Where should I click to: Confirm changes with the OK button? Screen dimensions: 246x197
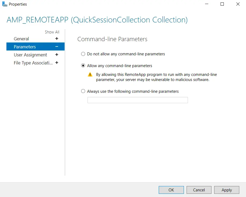[x=171, y=190]
